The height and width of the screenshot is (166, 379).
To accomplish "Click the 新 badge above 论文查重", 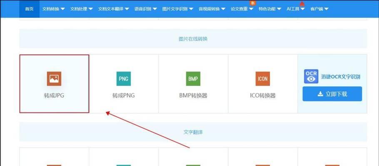I will [x=252, y=3].
